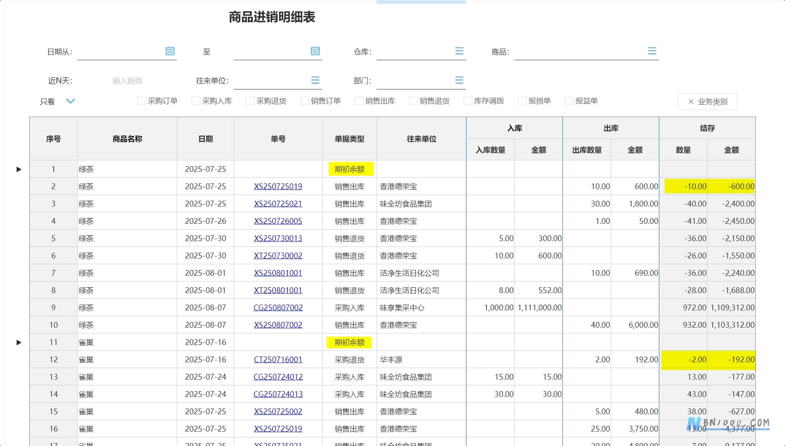Check the 报益单 checkbox
The height and width of the screenshot is (446, 785).
569,101
